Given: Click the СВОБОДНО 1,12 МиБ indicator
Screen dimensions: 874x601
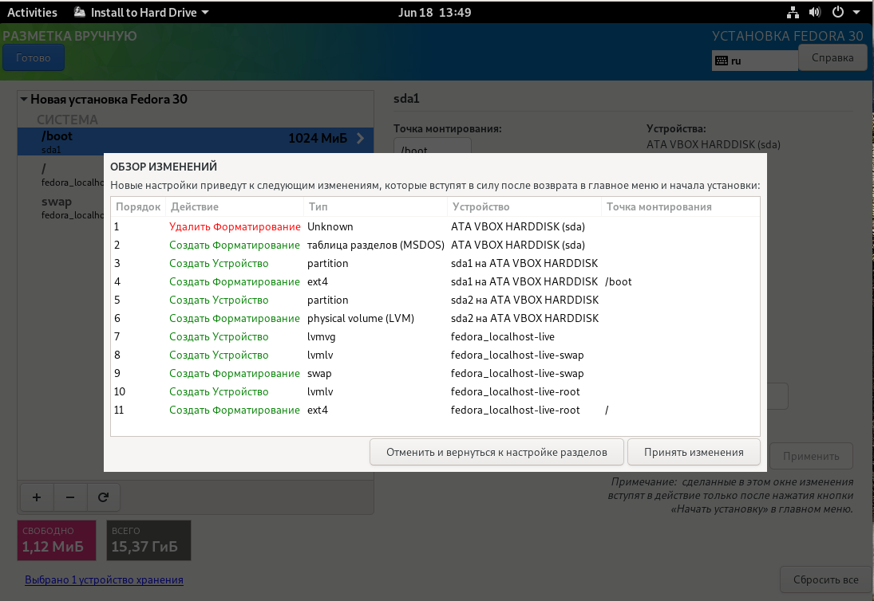Looking at the screenshot, I should tap(57, 540).
